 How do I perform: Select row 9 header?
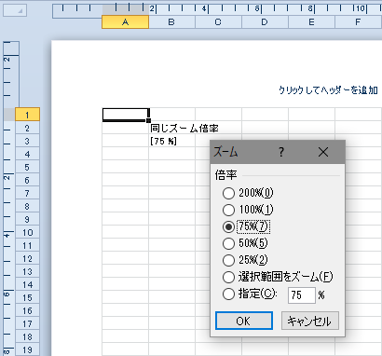(27, 219)
